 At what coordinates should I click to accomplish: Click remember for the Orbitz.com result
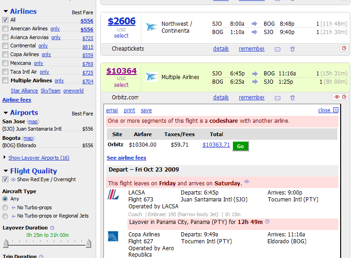pyautogui.click(x=252, y=97)
